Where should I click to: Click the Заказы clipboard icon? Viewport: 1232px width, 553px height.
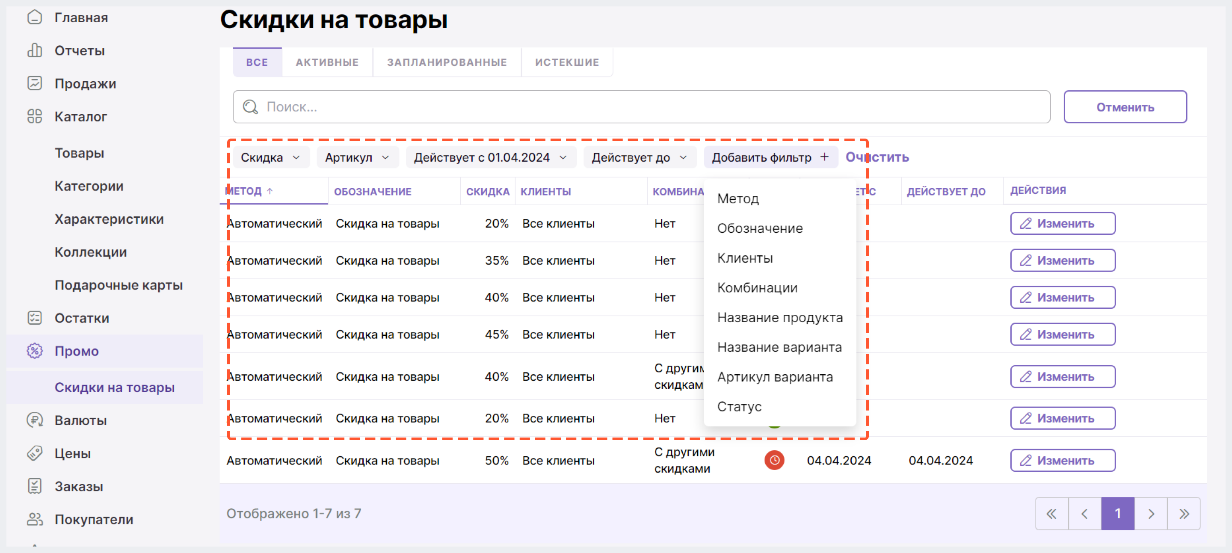(34, 486)
